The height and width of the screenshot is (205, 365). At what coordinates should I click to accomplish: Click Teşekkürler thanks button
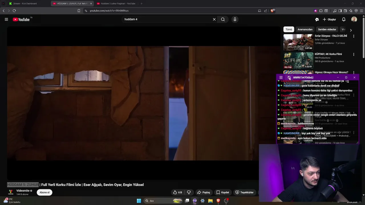point(244,192)
